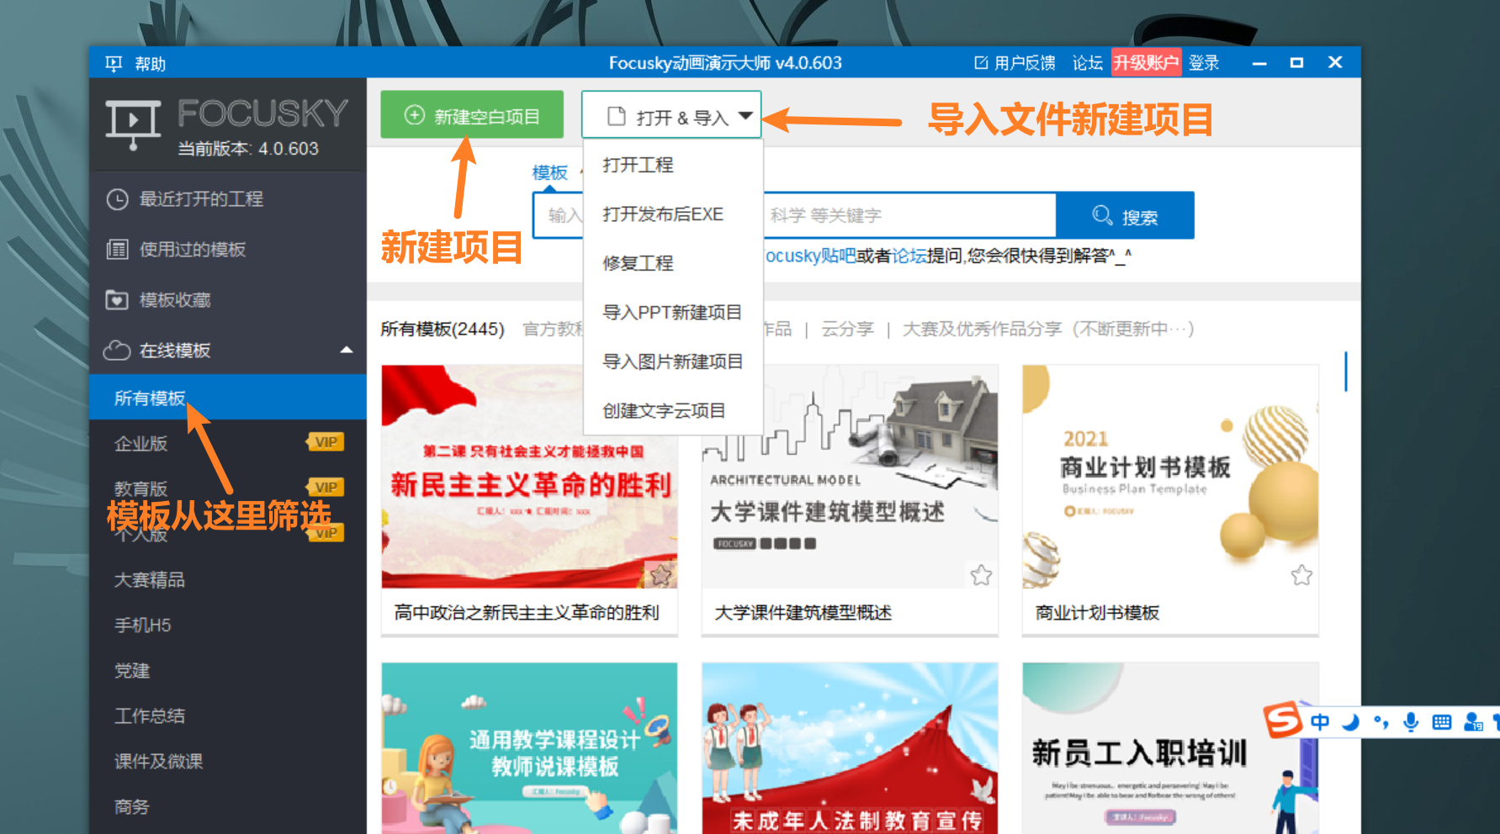Choose 导入PPT新建项目 menu item
The image size is (1500, 834).
click(x=672, y=312)
